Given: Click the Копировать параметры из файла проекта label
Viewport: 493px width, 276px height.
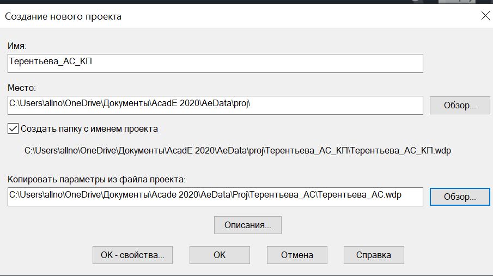Looking at the screenshot, I should (96, 180).
